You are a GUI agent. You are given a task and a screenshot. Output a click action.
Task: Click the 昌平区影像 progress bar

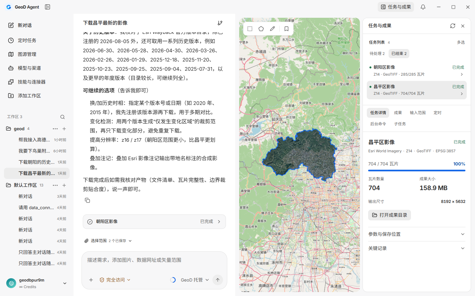[x=417, y=170]
